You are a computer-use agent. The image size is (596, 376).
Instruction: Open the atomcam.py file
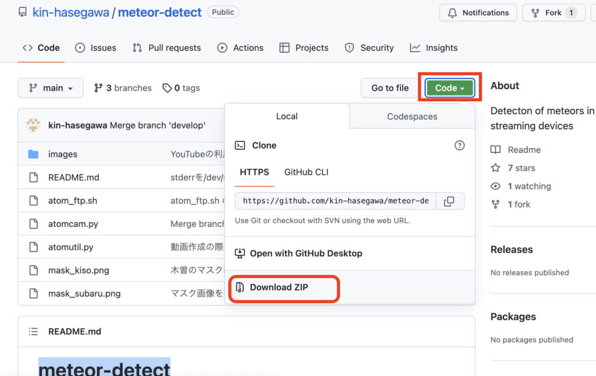73,224
